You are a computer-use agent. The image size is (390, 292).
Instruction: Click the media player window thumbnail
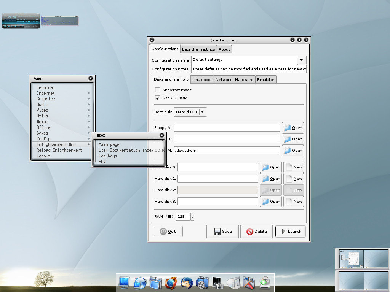pos(21,21)
